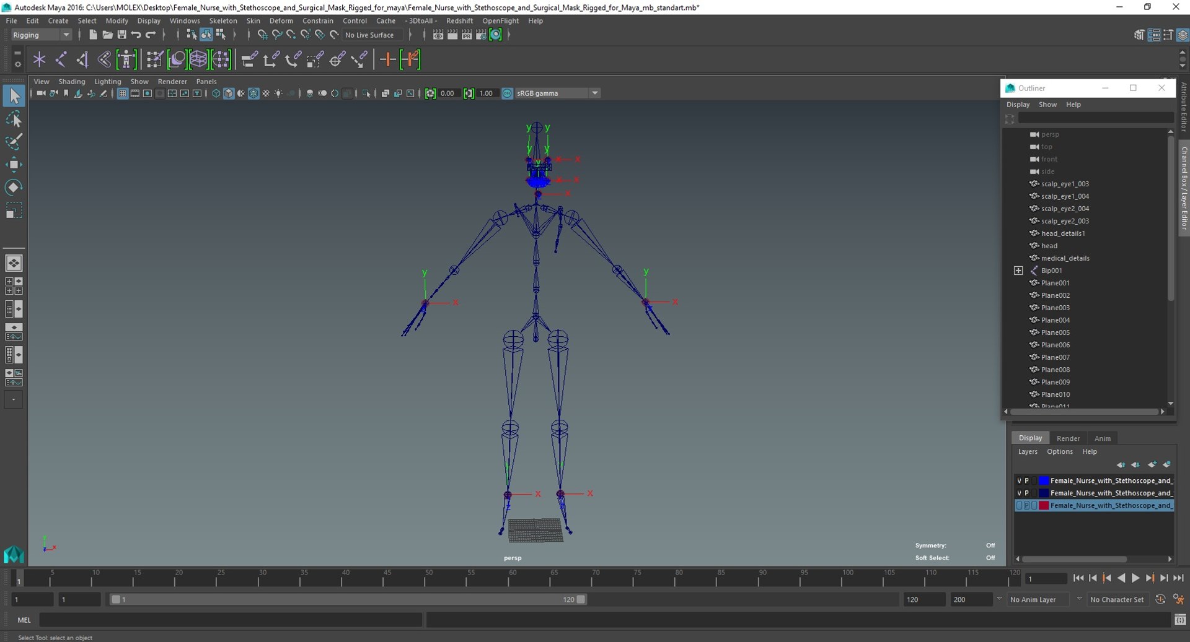The image size is (1190, 642).
Task: Open the sRGB gamma color space dropdown
Action: click(594, 93)
